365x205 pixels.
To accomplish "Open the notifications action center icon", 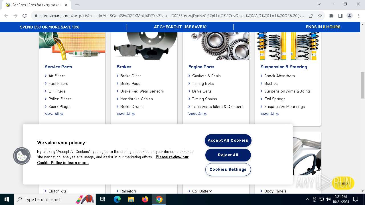I will 356,199.
